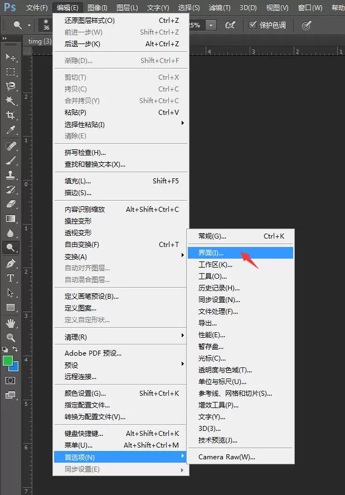
Task: Select the Move tool
Action: 11,57
